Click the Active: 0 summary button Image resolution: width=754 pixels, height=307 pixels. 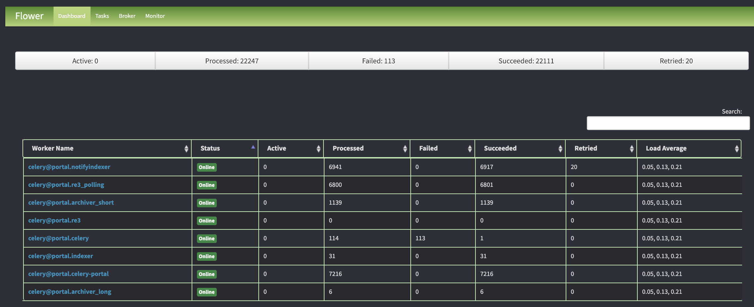point(85,61)
